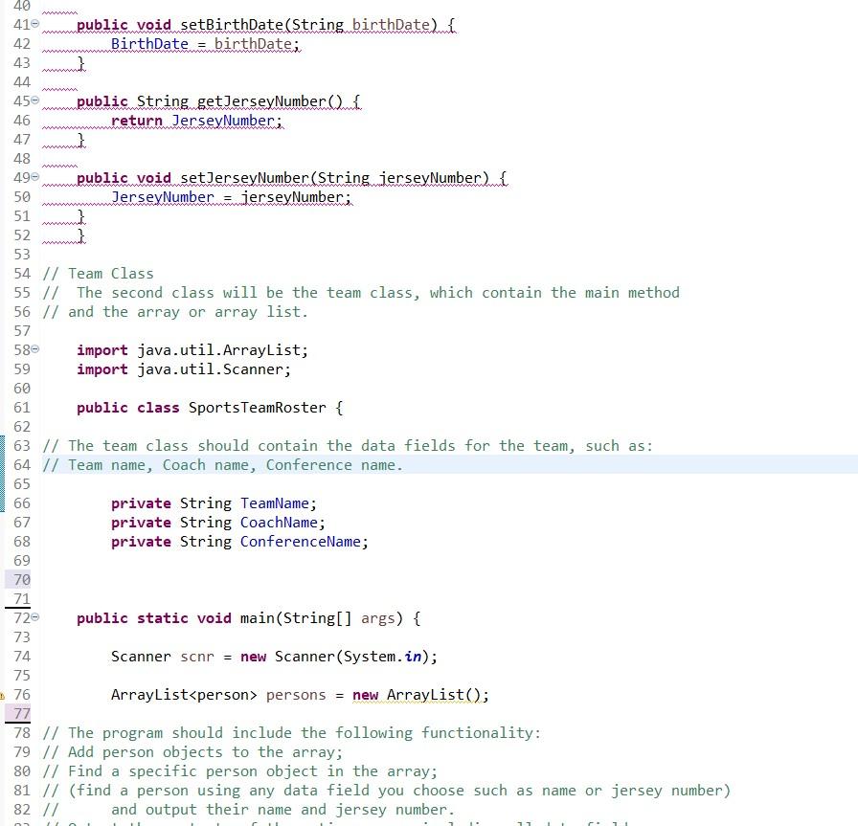This screenshot has width=858, height=826.
Task: Collapse the main method fold marker
Action: (x=34, y=618)
